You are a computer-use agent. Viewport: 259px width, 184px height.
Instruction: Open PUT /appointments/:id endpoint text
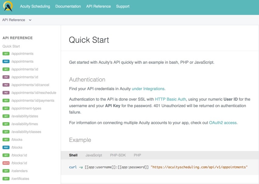click(x=25, y=77)
